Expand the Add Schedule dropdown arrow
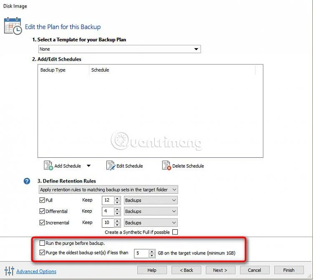Screen dimensions: 313x280 (88, 166)
